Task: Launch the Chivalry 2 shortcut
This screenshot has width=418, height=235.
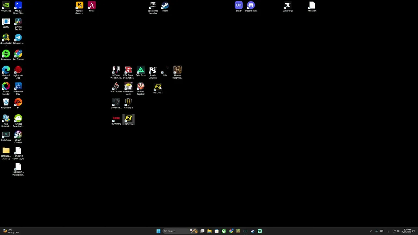Action: (x=128, y=103)
